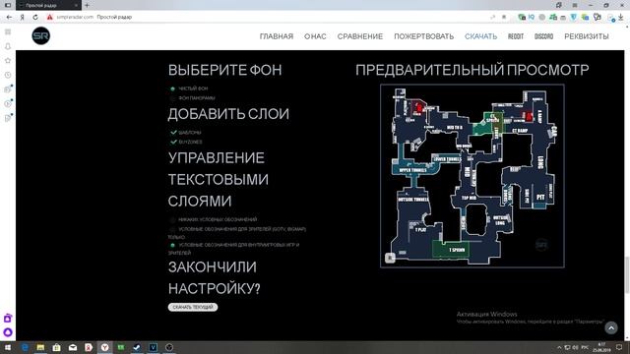Click the red insecure-site warning icon
The image size is (630, 354).
50,18
